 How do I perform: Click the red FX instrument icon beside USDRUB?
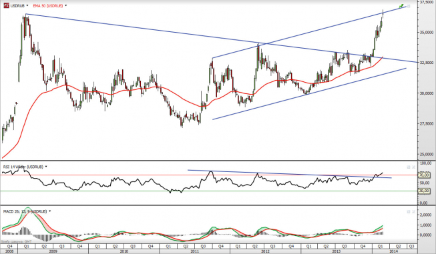(6, 5)
